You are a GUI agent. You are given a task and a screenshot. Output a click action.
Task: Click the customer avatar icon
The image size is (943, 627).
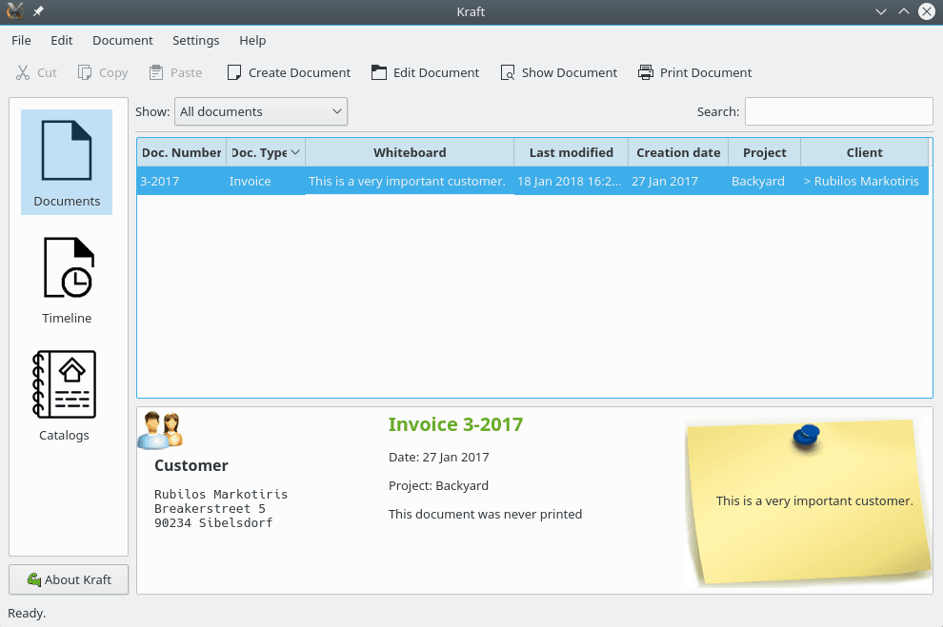click(159, 430)
